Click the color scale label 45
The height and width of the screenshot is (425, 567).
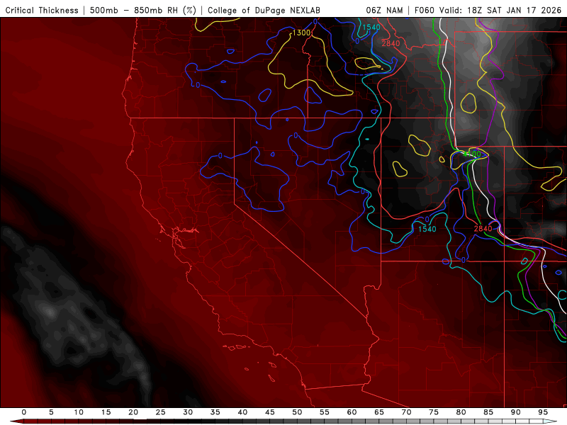point(270,412)
